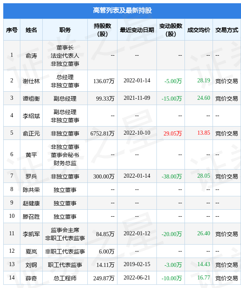Click the date 2022-06-21
The width and height of the screenshot is (241, 288).
click(137, 278)
